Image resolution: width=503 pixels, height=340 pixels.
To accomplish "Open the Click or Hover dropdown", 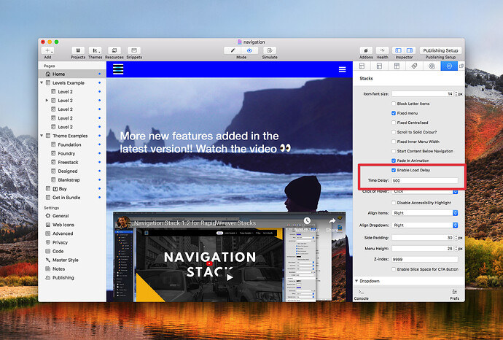I will 425,191.
